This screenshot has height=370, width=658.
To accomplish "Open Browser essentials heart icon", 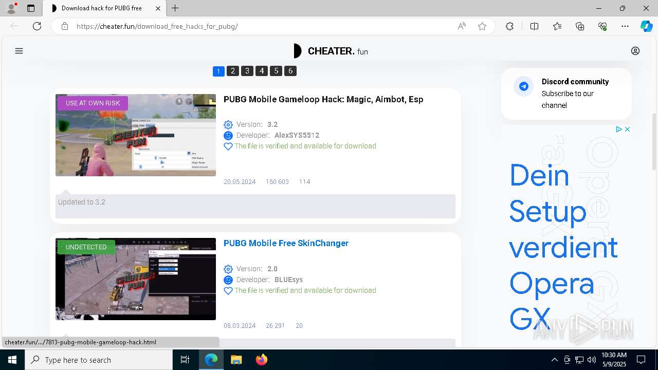I will [602, 26].
